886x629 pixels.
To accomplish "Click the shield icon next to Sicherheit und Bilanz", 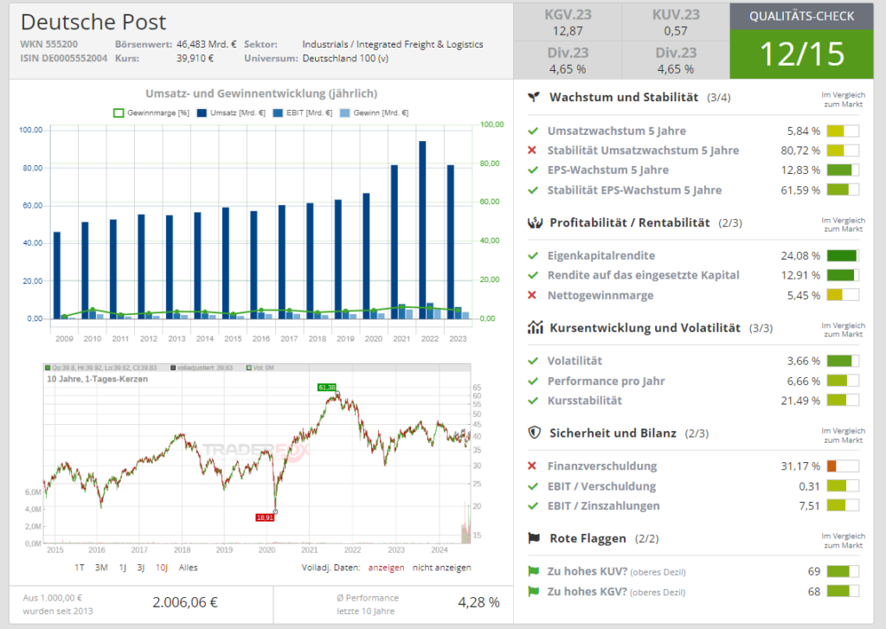I will click(x=535, y=433).
